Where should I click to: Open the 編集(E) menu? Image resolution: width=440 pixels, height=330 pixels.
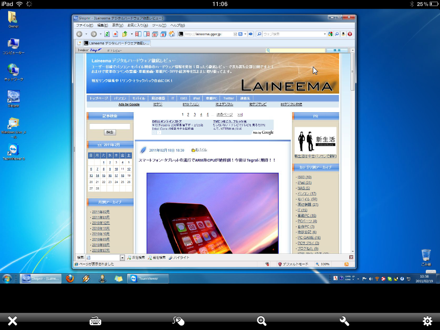[102, 25]
